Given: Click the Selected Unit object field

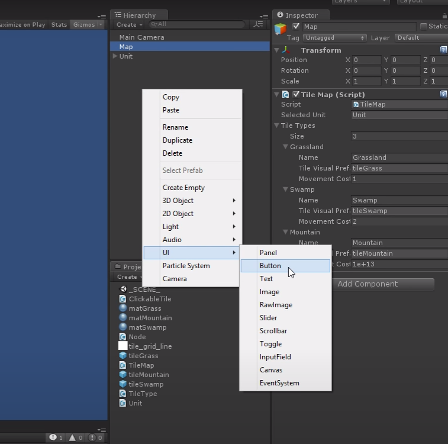Looking at the screenshot, I should [399, 115].
